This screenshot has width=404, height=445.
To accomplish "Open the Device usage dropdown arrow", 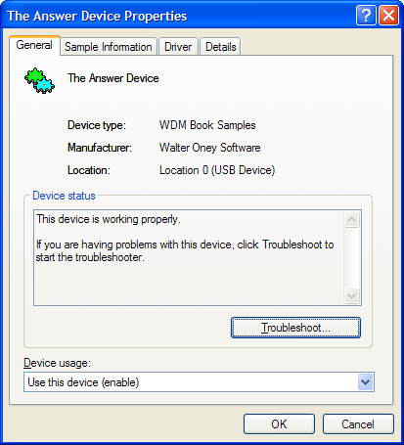I will [x=366, y=382].
